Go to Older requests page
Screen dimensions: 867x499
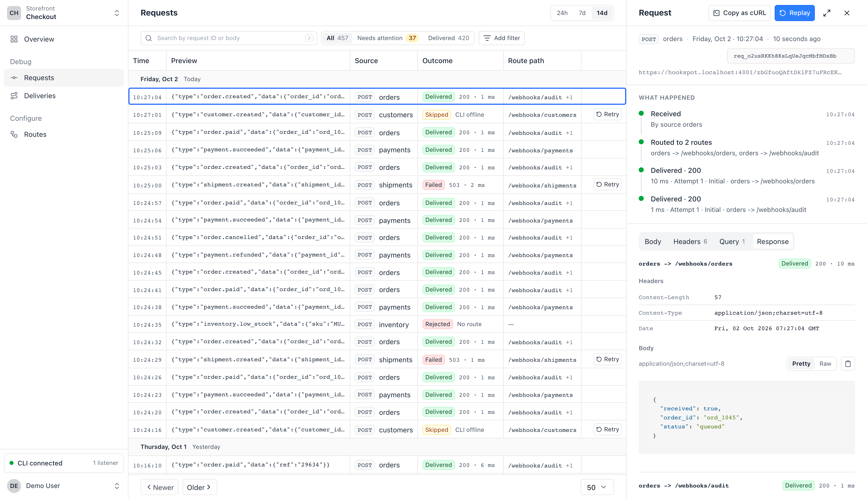tap(199, 487)
